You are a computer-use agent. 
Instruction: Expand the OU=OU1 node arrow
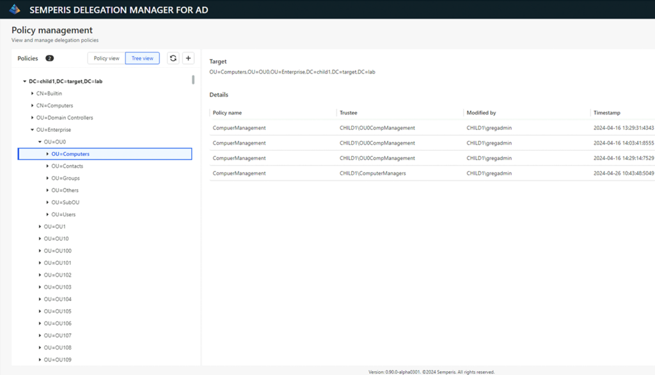[x=40, y=227]
